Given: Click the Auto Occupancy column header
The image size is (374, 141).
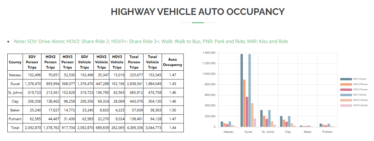Looking at the screenshot, I should pyautogui.click(x=173, y=62).
